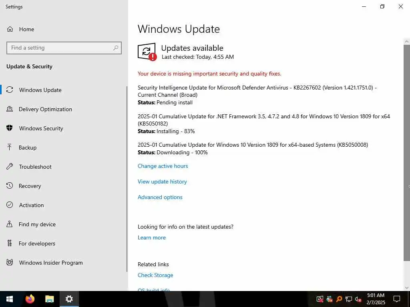Viewport: 410px width, 307px height.
Task: Click the colorful tray icon with red badge
Action: [330, 299]
